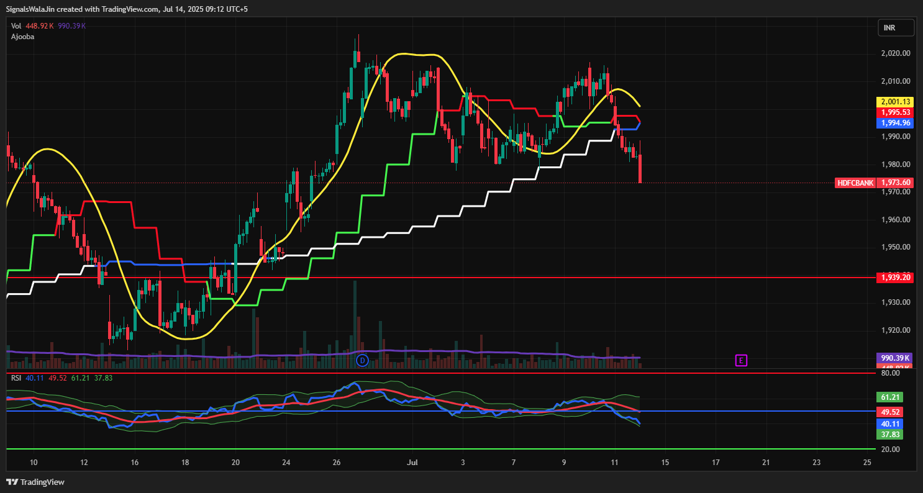Screen dimensions: 923x493
Task: Click the 2,020.00 price scale value
Action: (896, 53)
